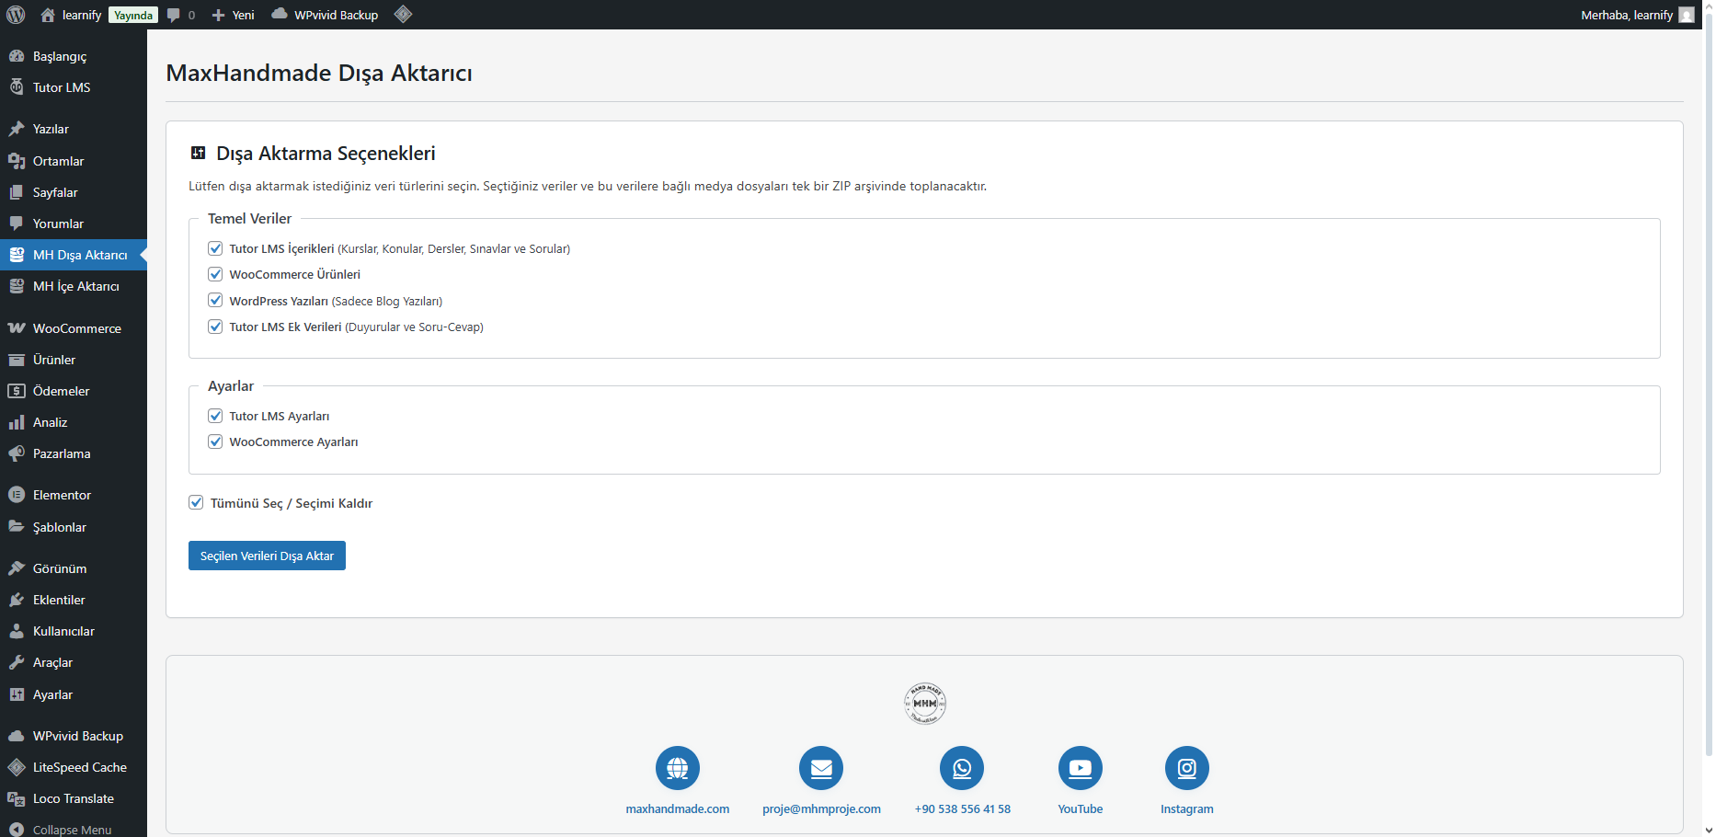Open the learnify site home icon

click(x=48, y=15)
